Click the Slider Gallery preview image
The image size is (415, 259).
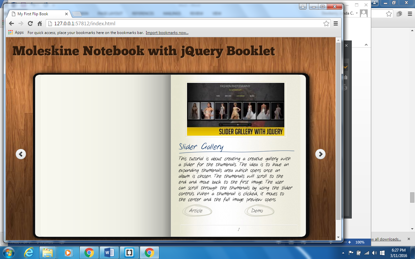pos(236,109)
